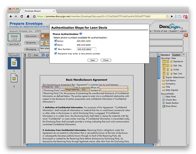Select page 1 thumbnail
The image size is (196, 154).
click(14, 63)
